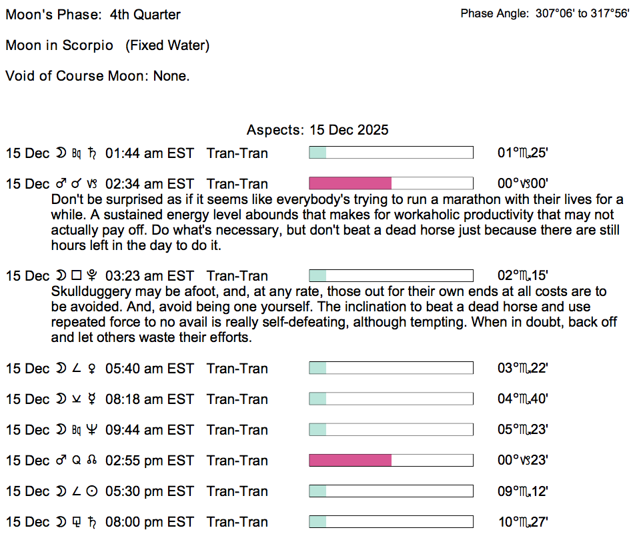Click the pink strength bar for 02:34 am aspect
This screenshot has width=639, height=540.
(x=350, y=183)
